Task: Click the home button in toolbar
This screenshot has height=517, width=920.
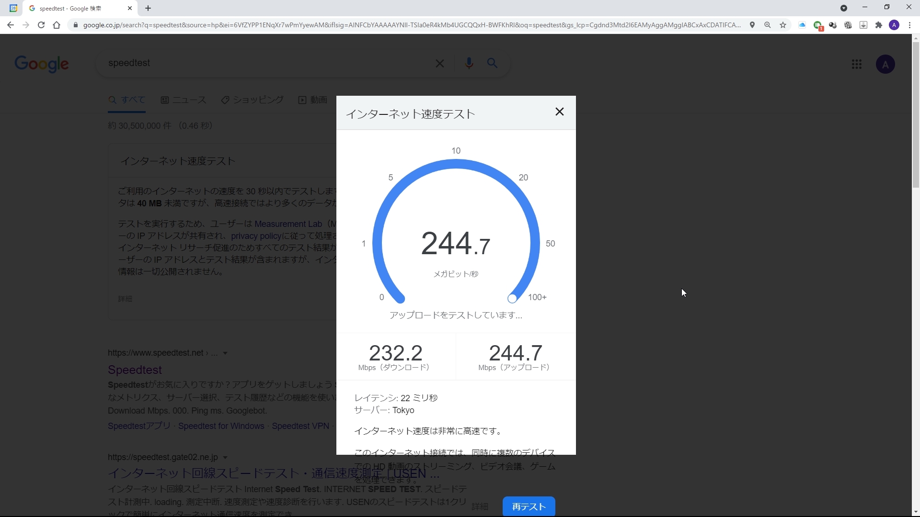Action: pyautogui.click(x=57, y=25)
